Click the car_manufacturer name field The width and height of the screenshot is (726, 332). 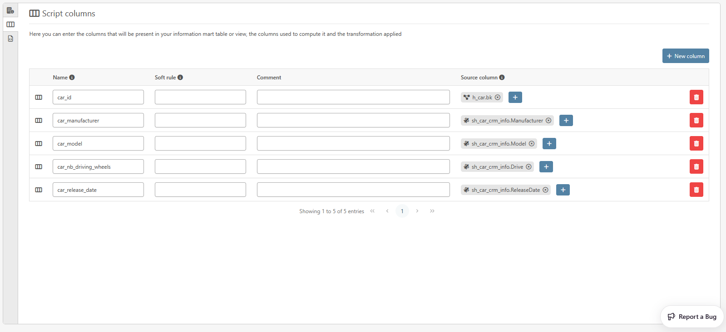tap(98, 121)
